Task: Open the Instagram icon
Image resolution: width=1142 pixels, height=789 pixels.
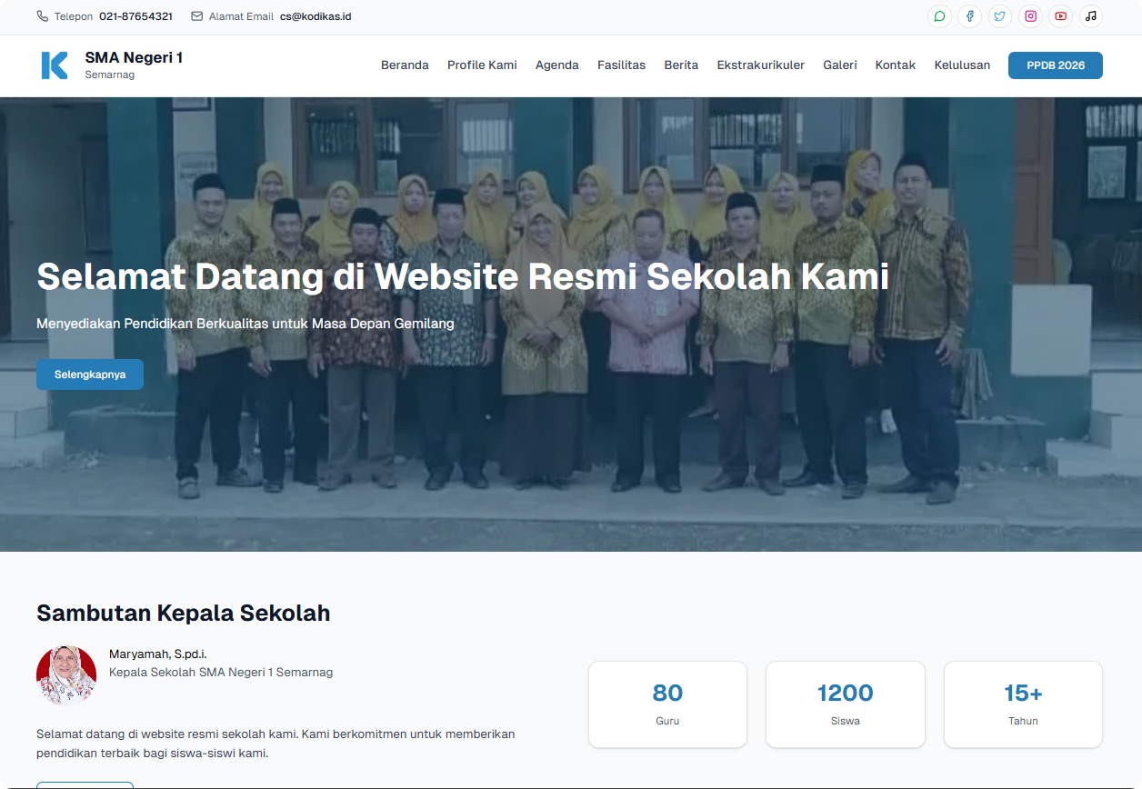Action: [1030, 16]
